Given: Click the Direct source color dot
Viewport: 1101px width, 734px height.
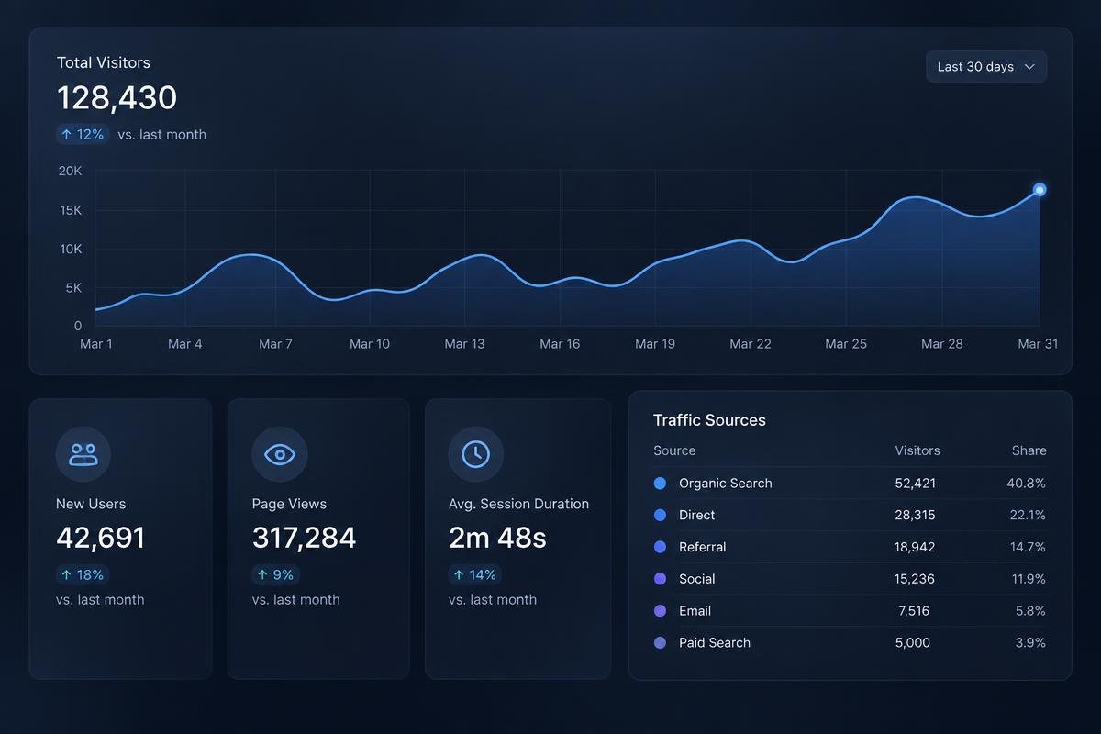Looking at the screenshot, I should [660, 515].
